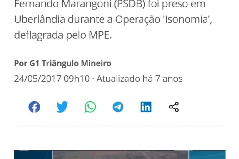This screenshot has width=239, height=159.
Task: Post the article to LinkedIn
Action: (x=146, y=107)
